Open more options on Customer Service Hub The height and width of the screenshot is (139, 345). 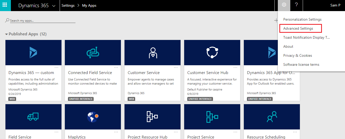(236, 68)
